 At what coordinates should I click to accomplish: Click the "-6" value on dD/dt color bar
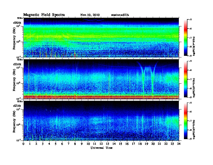pyautogui.click(x=190, y=70)
